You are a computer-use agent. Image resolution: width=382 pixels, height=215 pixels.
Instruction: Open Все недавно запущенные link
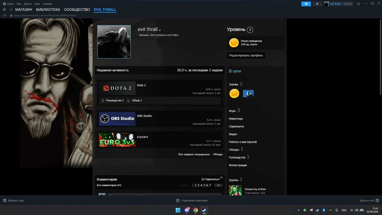[194, 154]
